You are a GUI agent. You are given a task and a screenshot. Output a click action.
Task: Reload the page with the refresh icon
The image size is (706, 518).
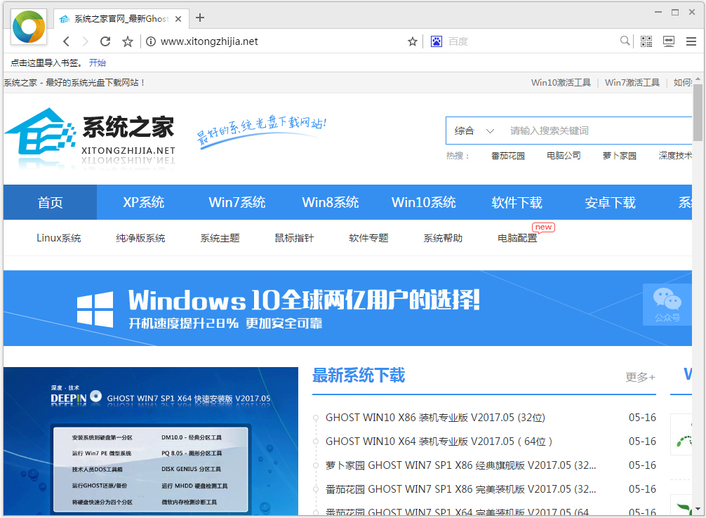click(x=105, y=41)
